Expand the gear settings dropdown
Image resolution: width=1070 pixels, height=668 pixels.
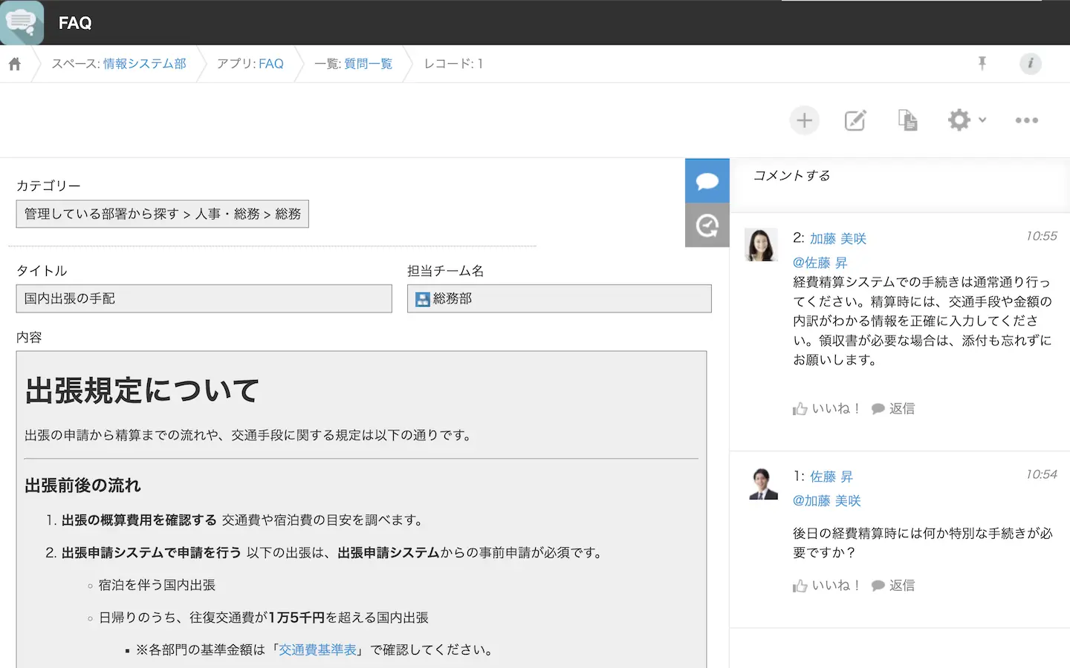click(967, 120)
